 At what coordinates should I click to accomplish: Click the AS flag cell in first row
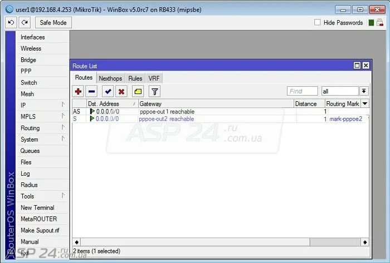[x=77, y=111]
